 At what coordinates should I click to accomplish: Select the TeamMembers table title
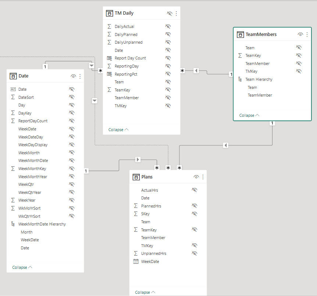point(261,34)
